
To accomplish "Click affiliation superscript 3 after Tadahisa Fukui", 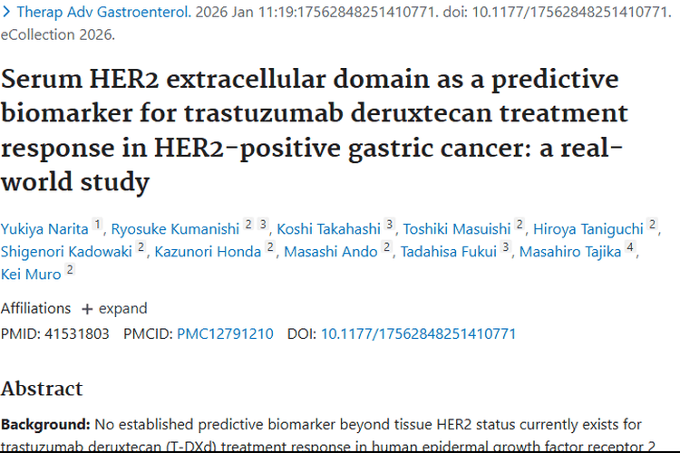I will point(505,247).
